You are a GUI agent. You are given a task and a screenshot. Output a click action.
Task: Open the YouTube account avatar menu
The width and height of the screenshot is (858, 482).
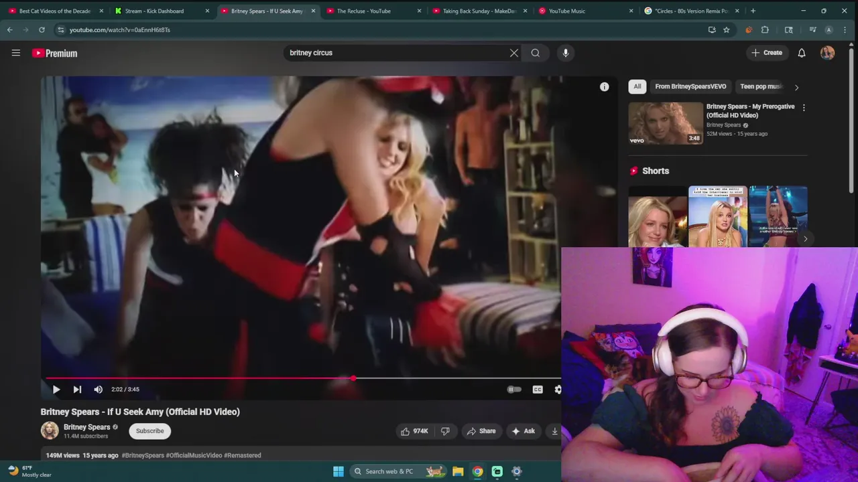[x=827, y=53]
